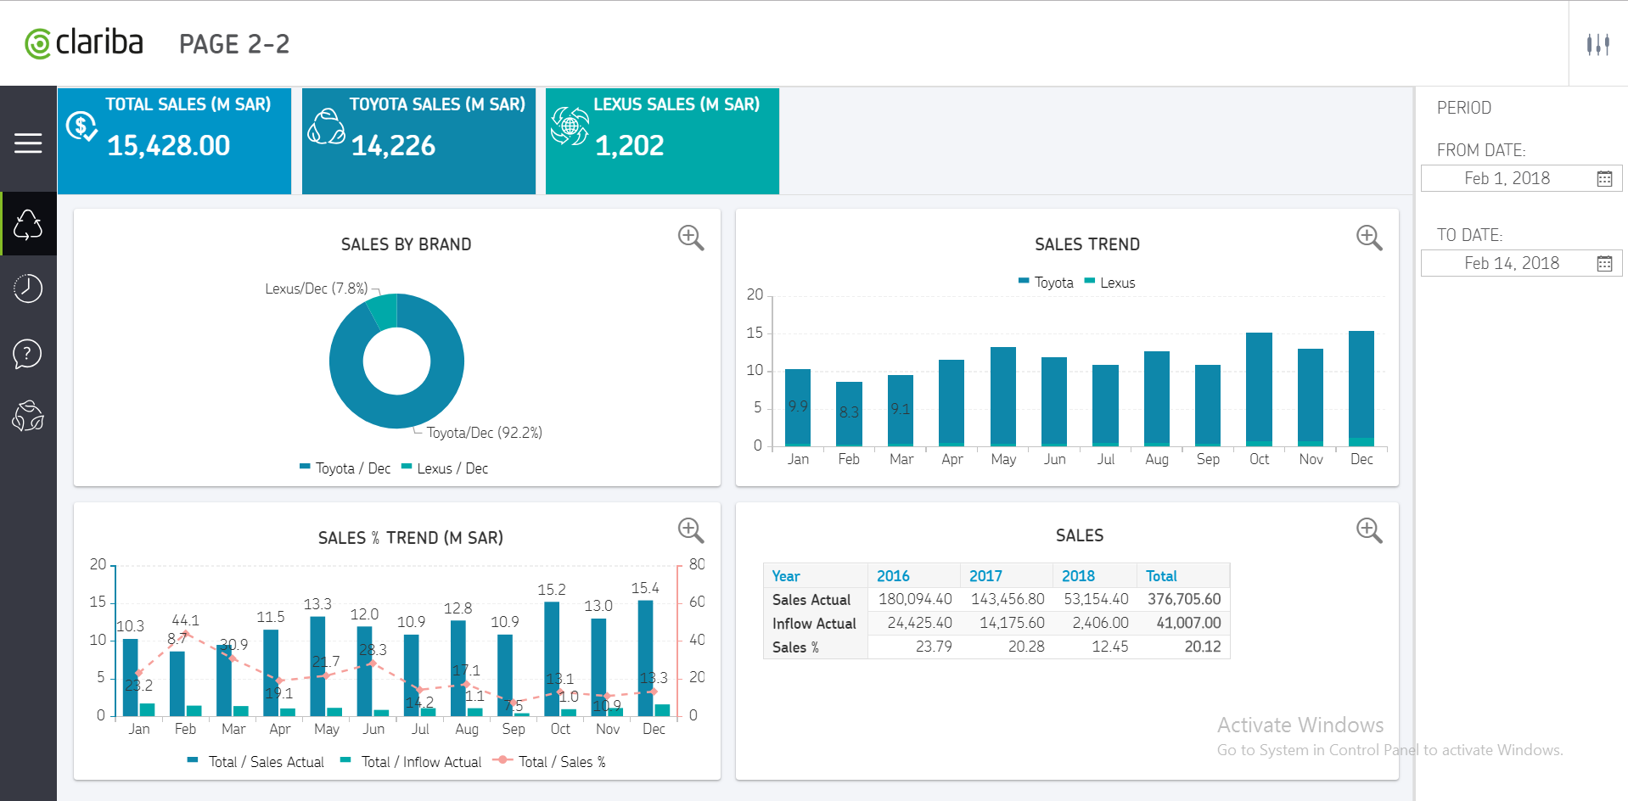Click the globe icon on Lexus Sales tile
Viewport: 1628px width, 801px height.
[x=570, y=126]
